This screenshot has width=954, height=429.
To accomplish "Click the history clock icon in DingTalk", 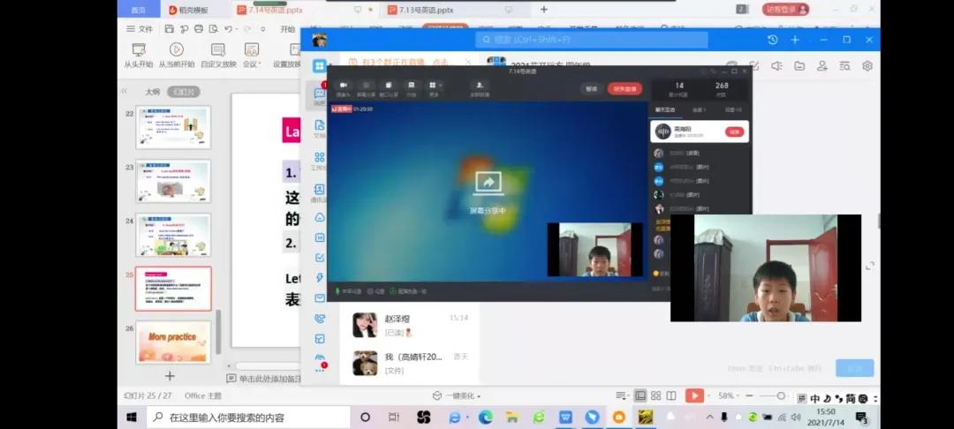I will point(772,40).
